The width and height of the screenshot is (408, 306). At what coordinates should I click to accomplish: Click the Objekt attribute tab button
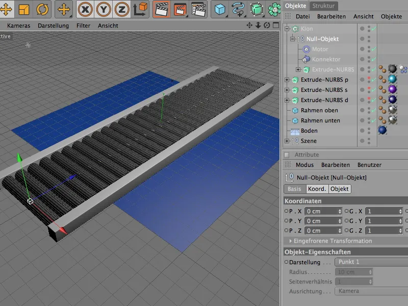click(x=340, y=189)
